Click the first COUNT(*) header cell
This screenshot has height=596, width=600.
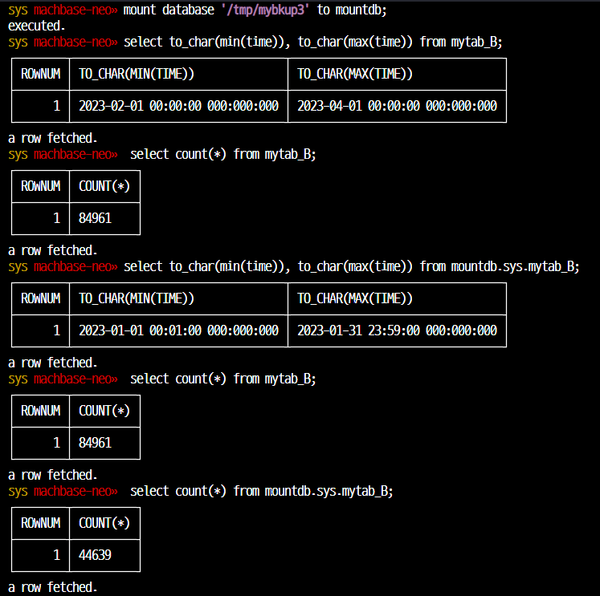pos(104,186)
